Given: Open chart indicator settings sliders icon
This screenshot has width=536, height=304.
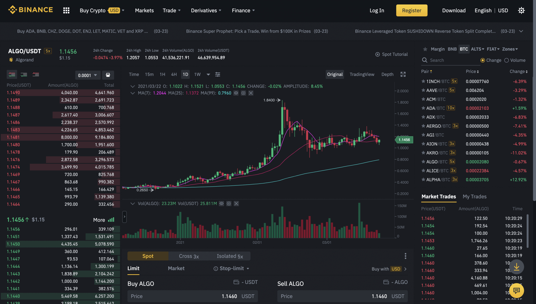Looking at the screenshot, I should tap(217, 74).
